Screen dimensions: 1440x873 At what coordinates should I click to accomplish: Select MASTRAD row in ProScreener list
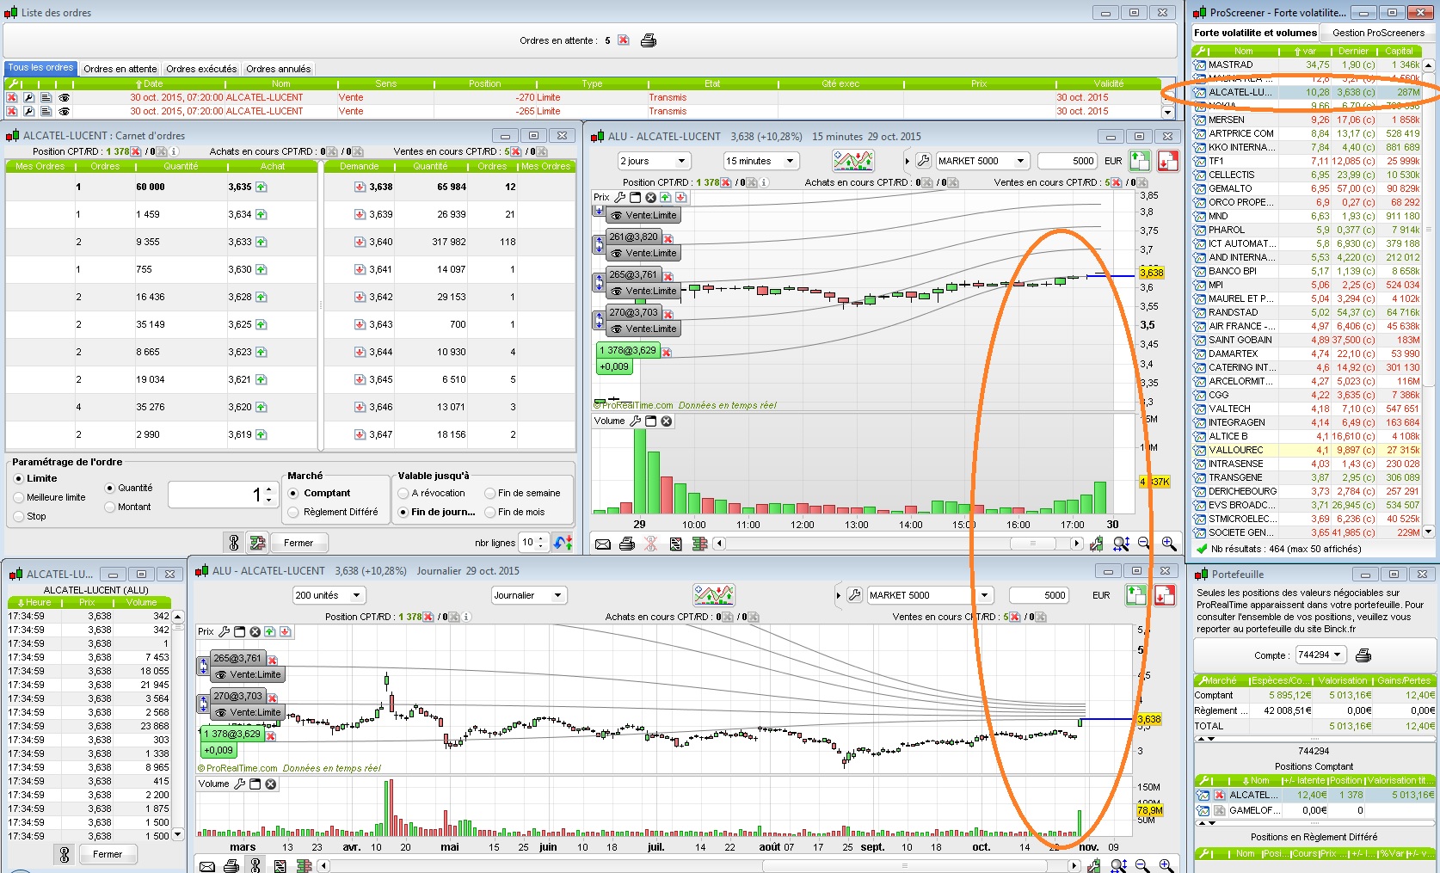point(1307,65)
